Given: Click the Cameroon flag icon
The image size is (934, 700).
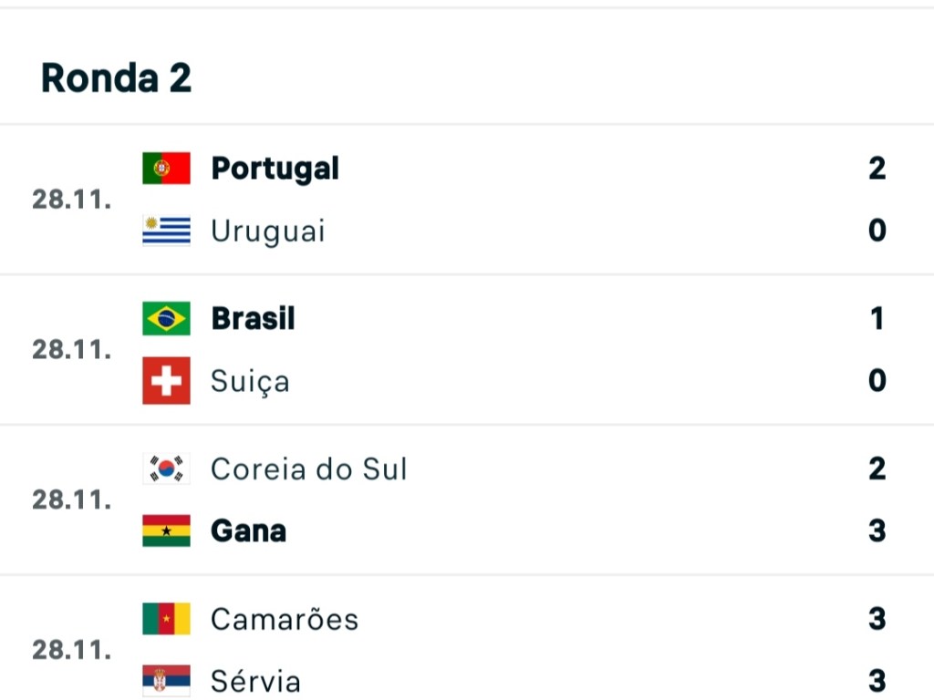Looking at the screenshot, I should pyautogui.click(x=166, y=619).
